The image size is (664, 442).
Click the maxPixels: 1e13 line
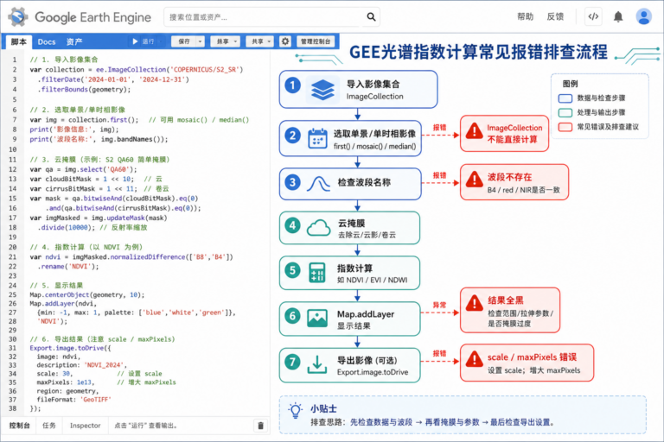tap(64, 382)
